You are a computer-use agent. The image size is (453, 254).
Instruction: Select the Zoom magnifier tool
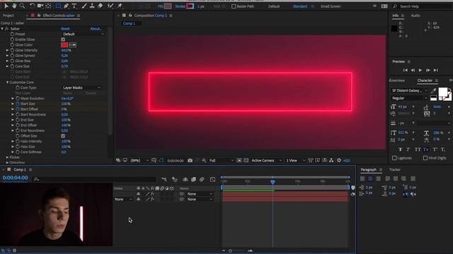(x=22, y=6)
